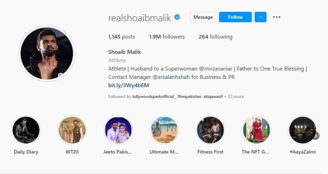This screenshot has height=174, width=328.
Task: Open the three-dot options menu
Action: (276, 17)
